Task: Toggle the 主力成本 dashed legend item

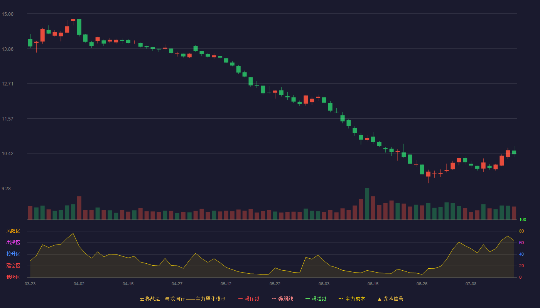Action: (352, 299)
